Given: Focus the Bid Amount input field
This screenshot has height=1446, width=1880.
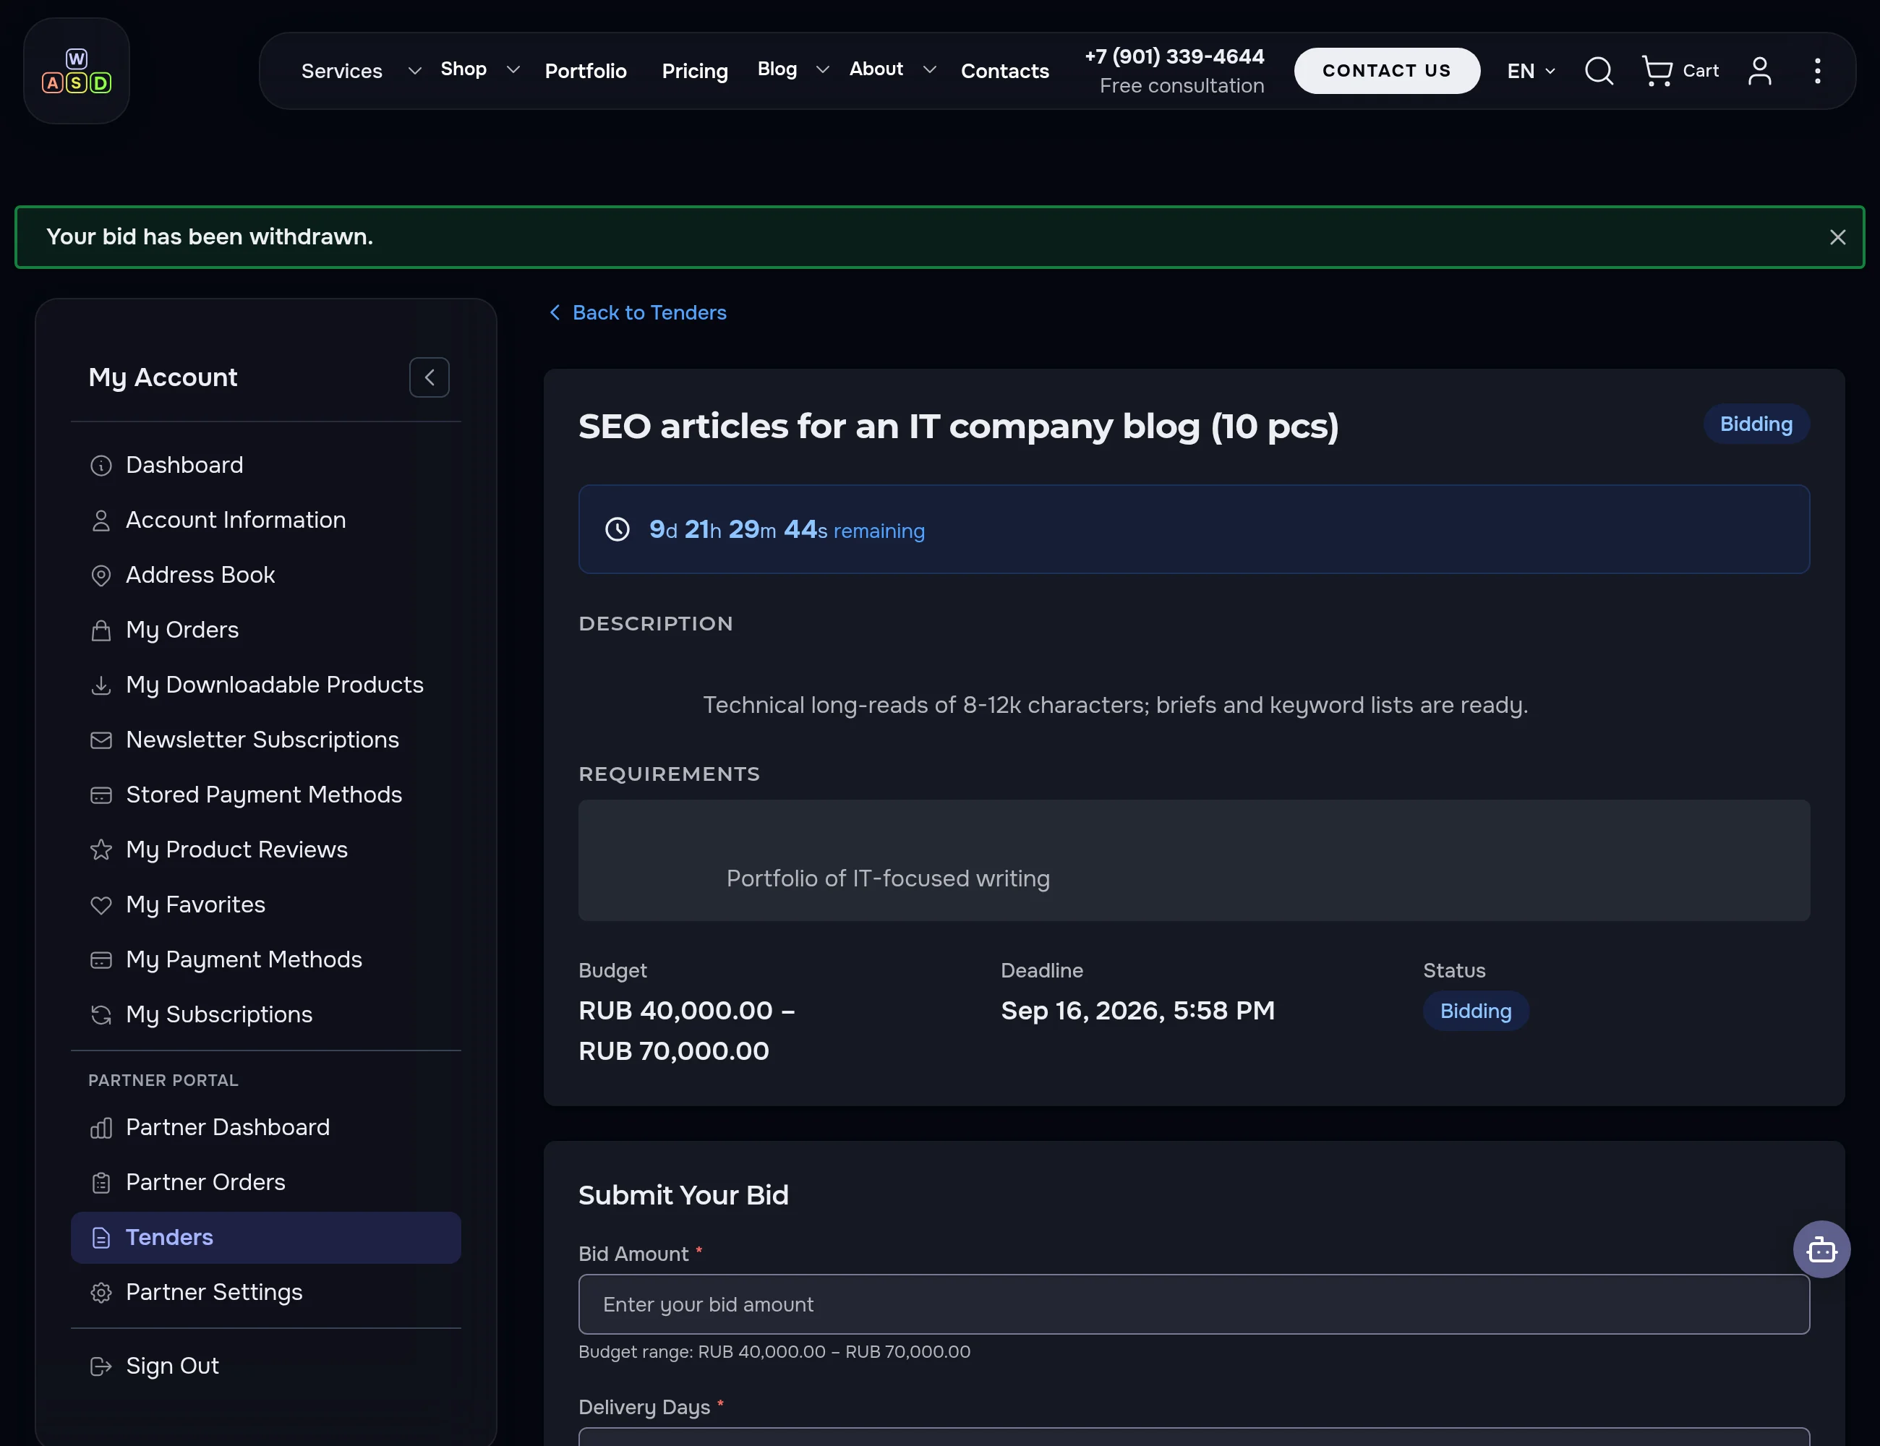Looking at the screenshot, I should (1194, 1304).
